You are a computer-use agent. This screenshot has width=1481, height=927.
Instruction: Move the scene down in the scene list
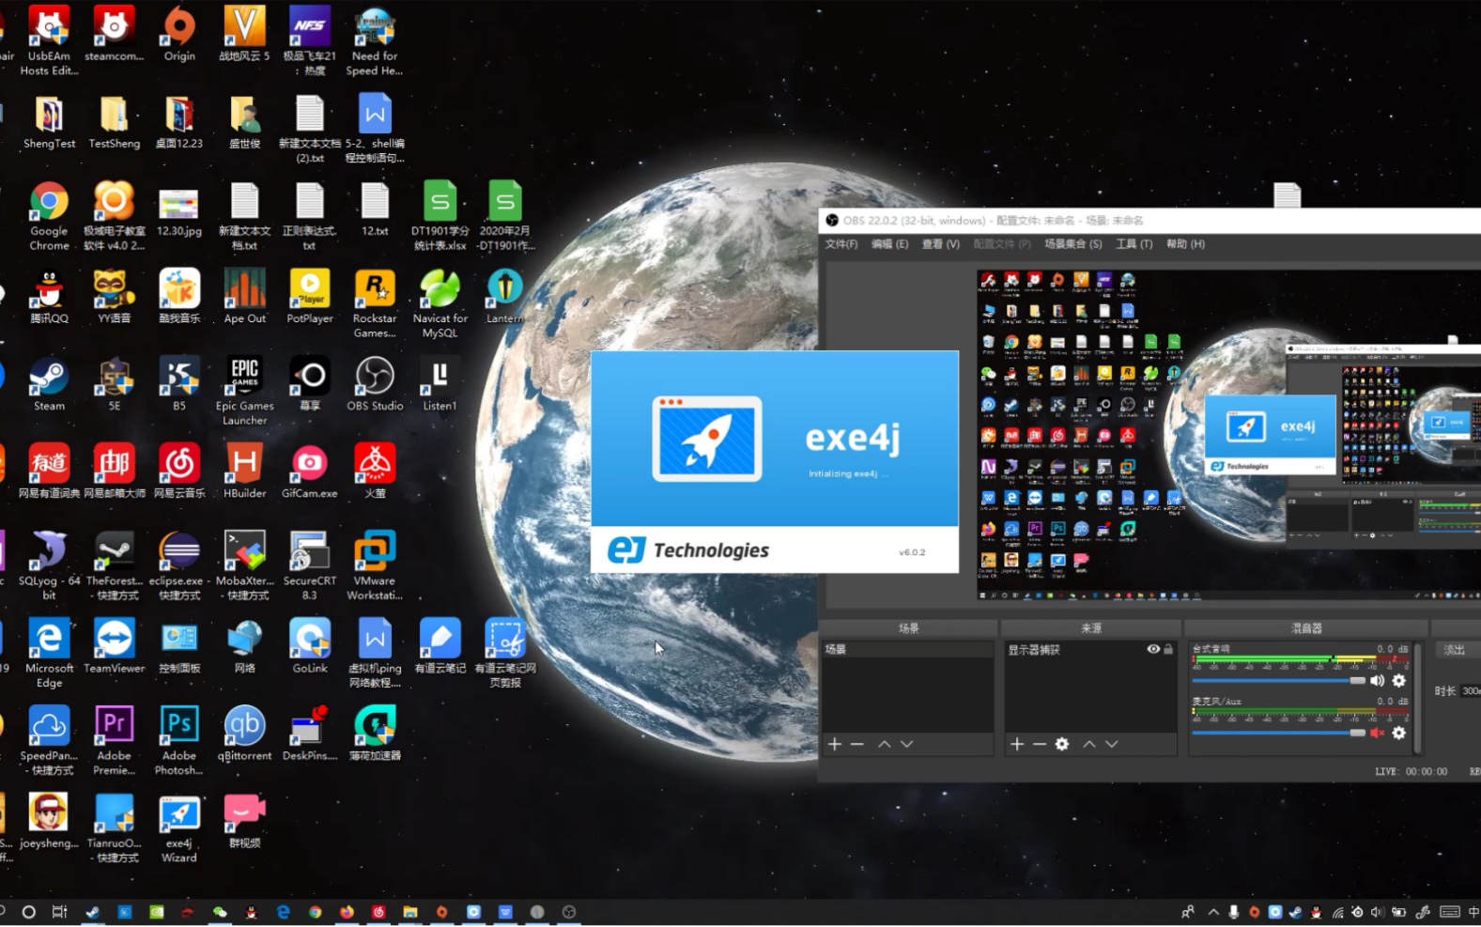[x=906, y=744]
